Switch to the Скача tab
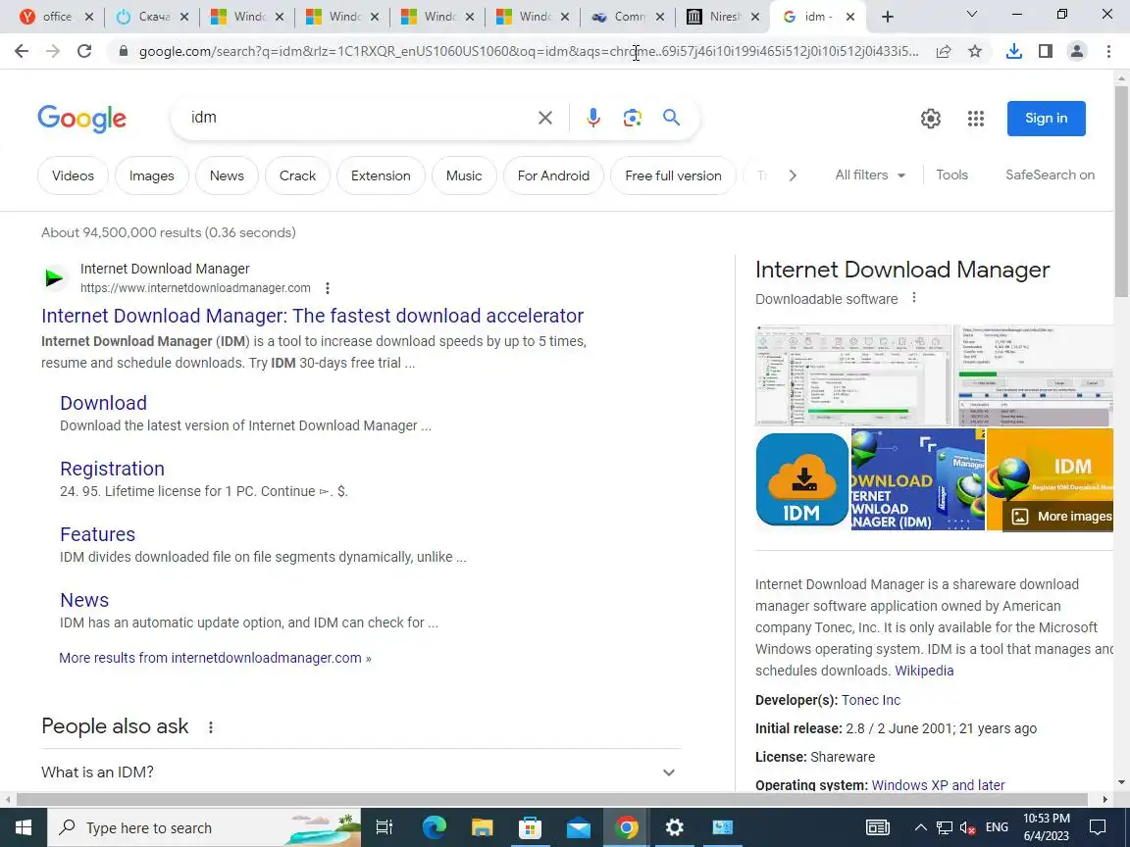This screenshot has height=847, width=1130. click(152, 17)
